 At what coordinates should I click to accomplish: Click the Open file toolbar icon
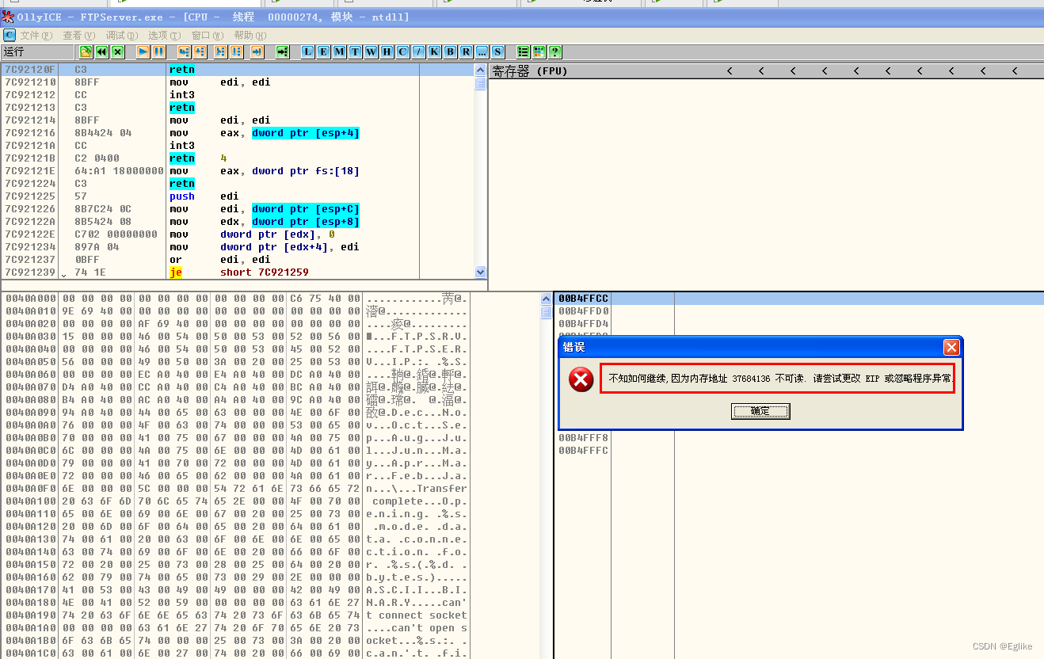(86, 51)
